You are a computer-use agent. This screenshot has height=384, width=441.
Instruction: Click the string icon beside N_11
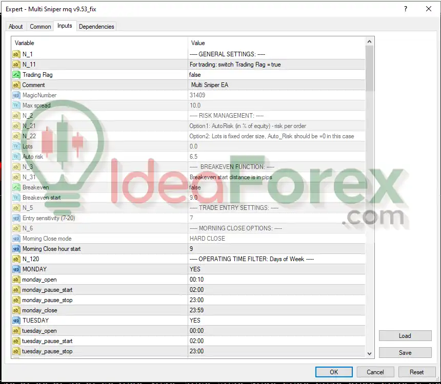[16, 65]
